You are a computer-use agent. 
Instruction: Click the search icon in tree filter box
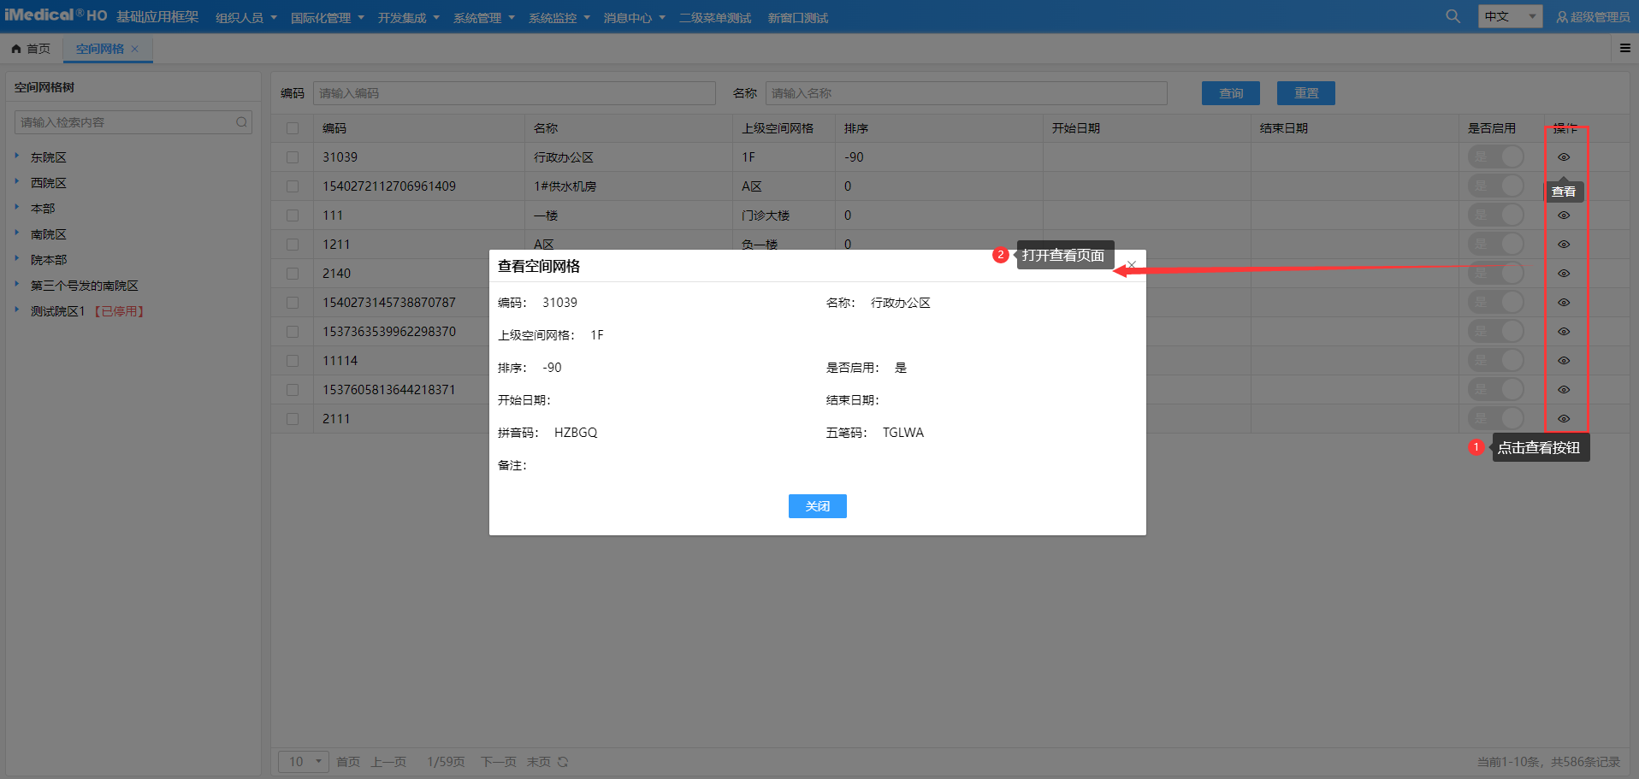[x=241, y=122]
